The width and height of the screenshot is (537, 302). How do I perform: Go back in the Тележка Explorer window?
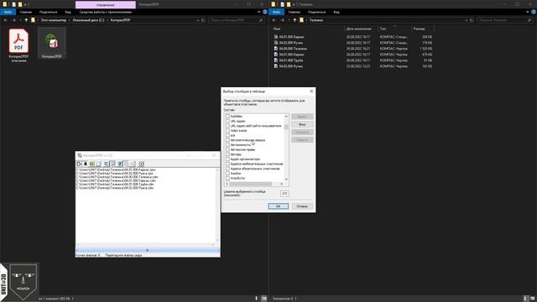[274, 20]
